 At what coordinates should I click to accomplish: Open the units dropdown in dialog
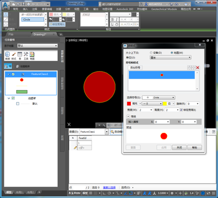(x=170, y=58)
